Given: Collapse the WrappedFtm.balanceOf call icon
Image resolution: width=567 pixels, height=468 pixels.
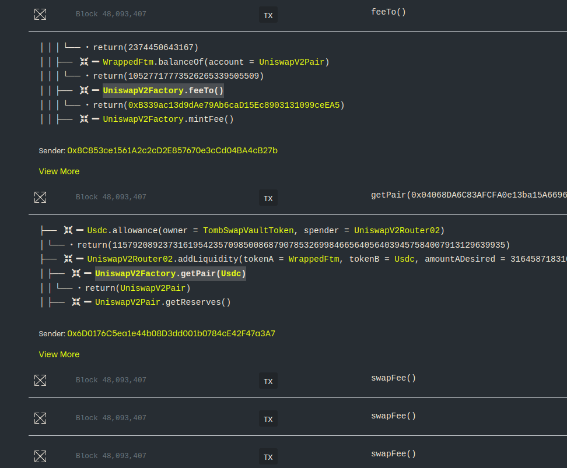Looking at the screenshot, I should pyautogui.click(x=84, y=62).
